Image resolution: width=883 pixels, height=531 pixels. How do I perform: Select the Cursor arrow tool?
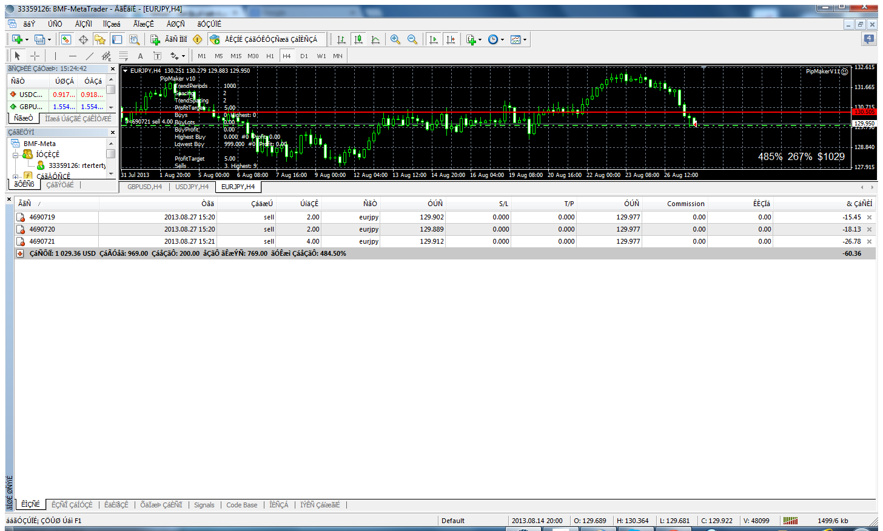click(x=18, y=56)
